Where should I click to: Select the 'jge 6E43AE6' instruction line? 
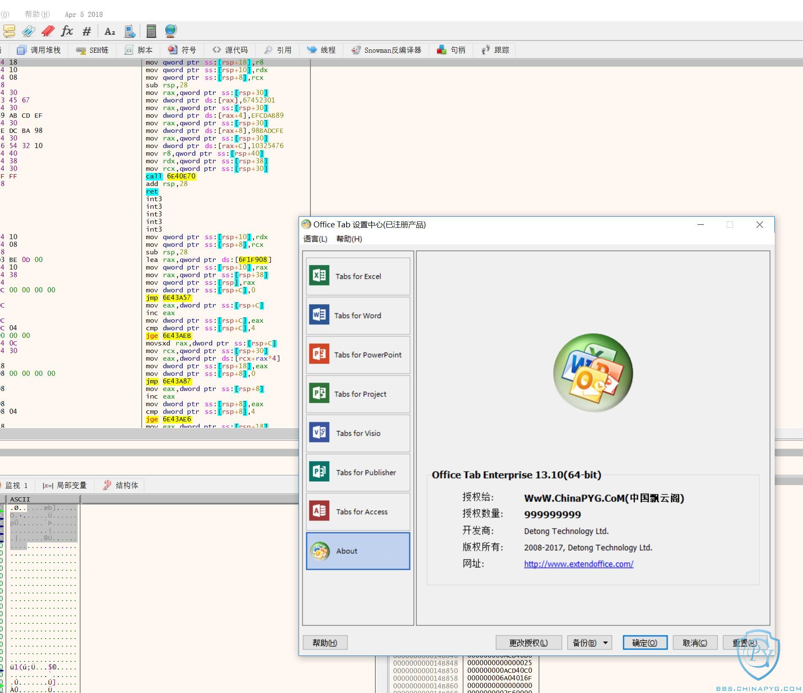(169, 419)
